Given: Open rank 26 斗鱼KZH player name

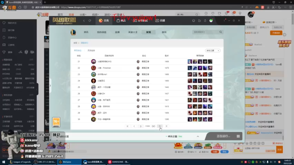Looking at the screenshot, I should (101, 93).
